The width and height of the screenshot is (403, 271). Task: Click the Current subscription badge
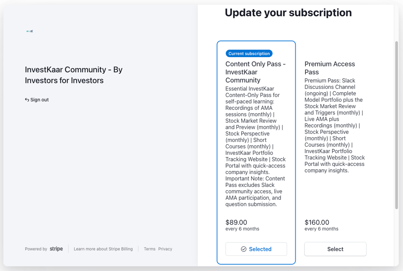click(x=249, y=54)
